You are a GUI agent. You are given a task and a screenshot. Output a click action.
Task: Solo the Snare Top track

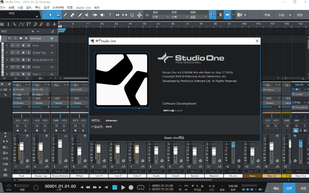pos(18,53)
